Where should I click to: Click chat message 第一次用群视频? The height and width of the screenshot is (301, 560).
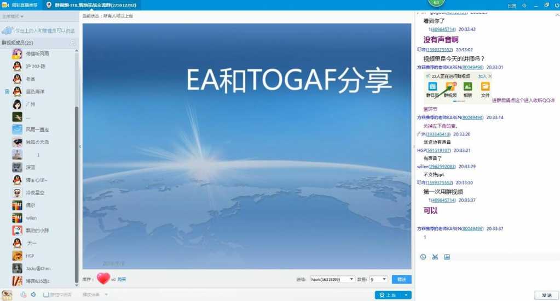tap(443, 192)
